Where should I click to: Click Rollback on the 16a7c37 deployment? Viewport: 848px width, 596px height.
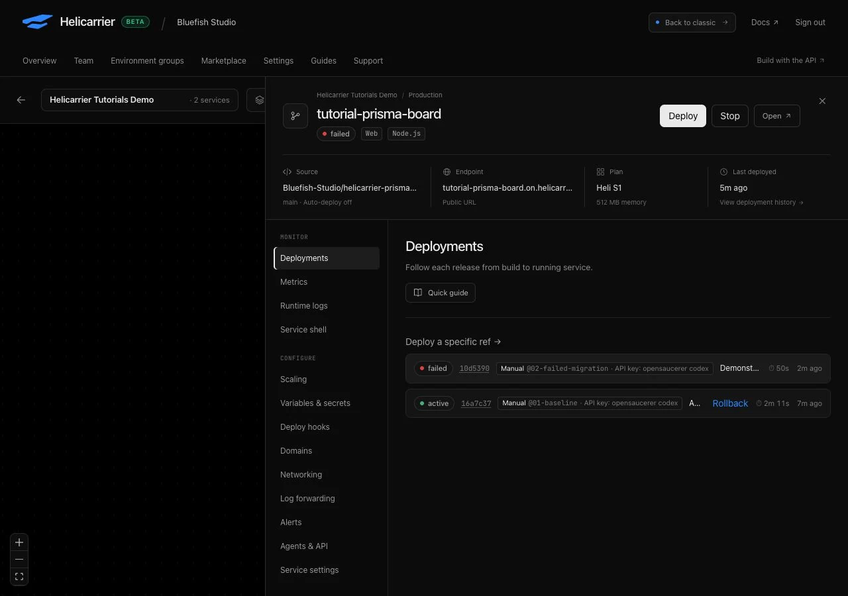pyautogui.click(x=730, y=403)
